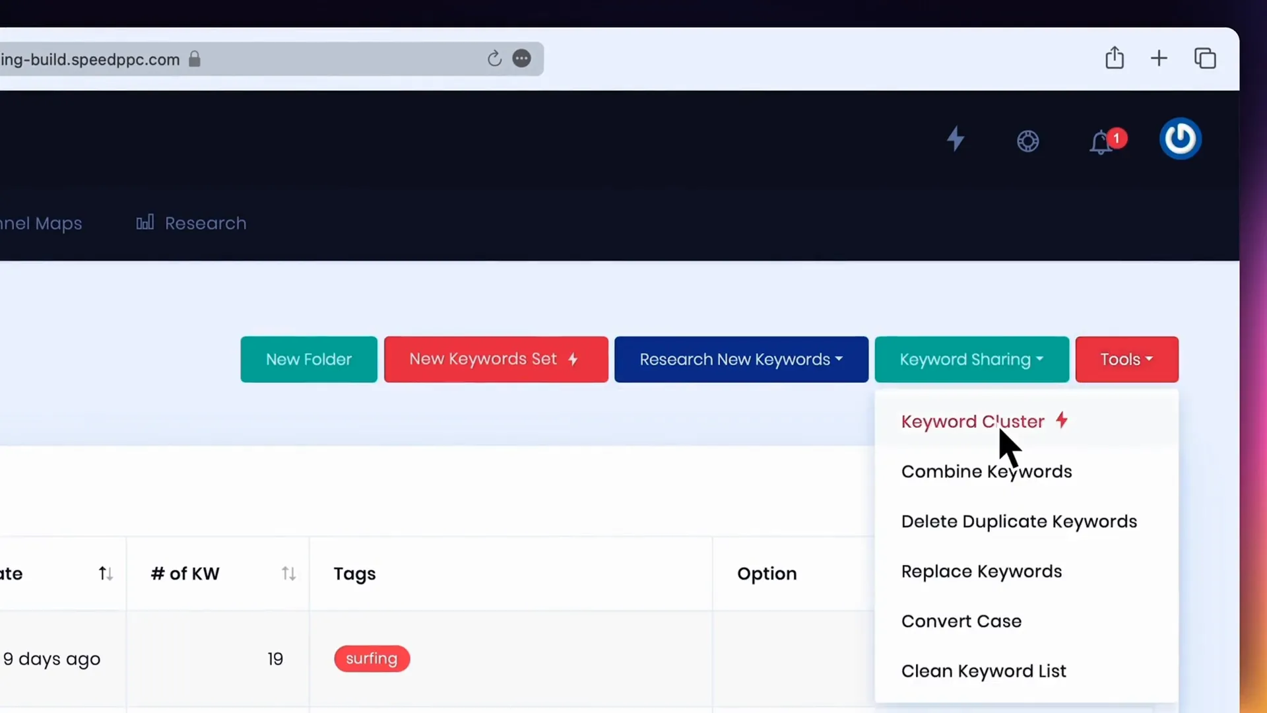Expand the Keyword Sharing dropdown
Image resolution: width=1267 pixels, height=713 pixels.
click(x=972, y=360)
